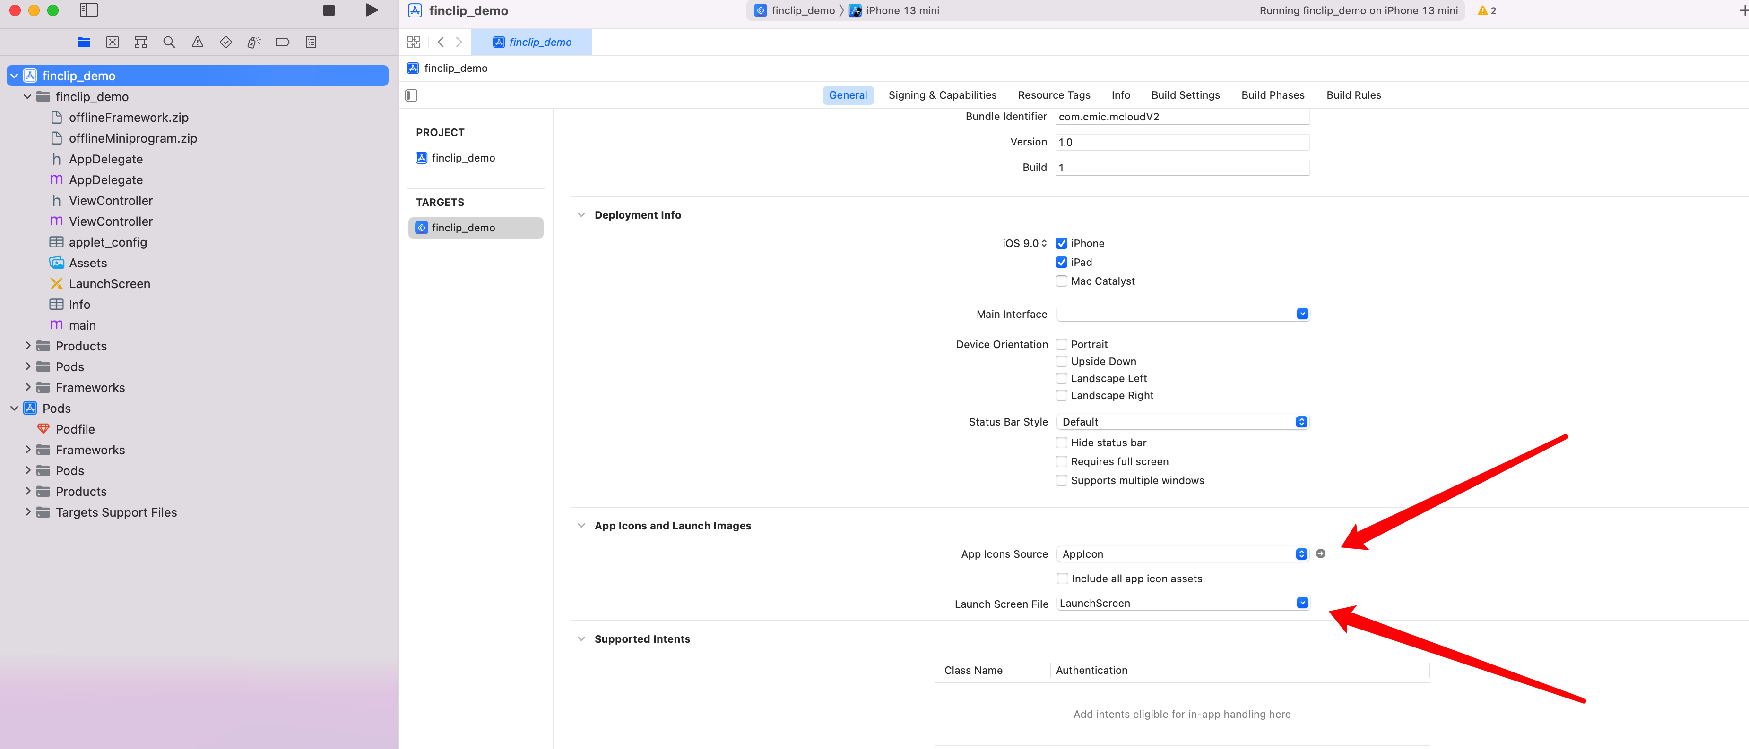Screen dimensions: 1749x749
Task: Click the Run play button
Action: click(372, 10)
